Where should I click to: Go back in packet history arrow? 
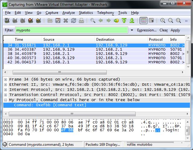click(101, 21)
